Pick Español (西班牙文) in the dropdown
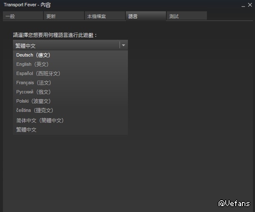The height and width of the screenshot is (212, 255). [x=70, y=73]
